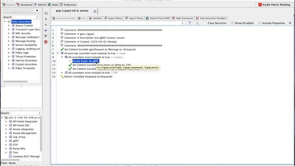The height and width of the screenshot is (166, 295).
Task: Click the Connect toolbar button
Action: coord(9,5)
